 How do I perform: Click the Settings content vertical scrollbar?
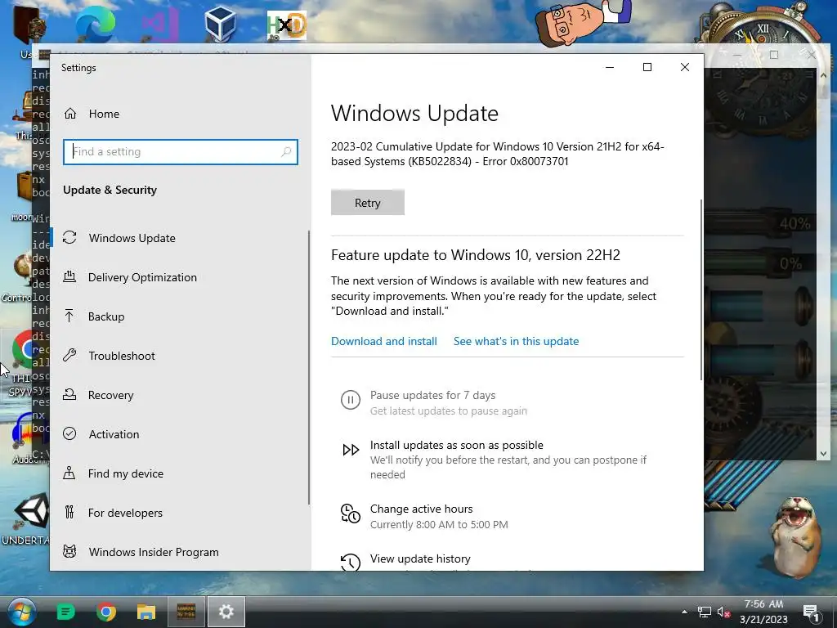point(701,289)
